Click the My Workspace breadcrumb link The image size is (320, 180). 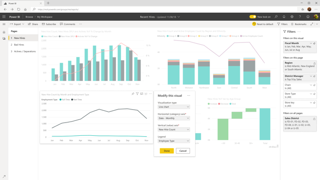pyautogui.click(x=45, y=17)
